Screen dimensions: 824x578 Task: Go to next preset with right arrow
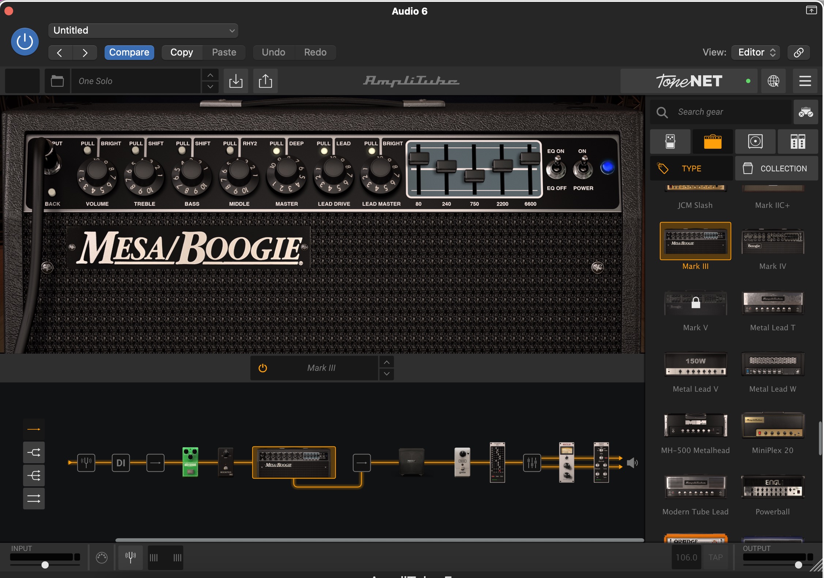point(85,53)
